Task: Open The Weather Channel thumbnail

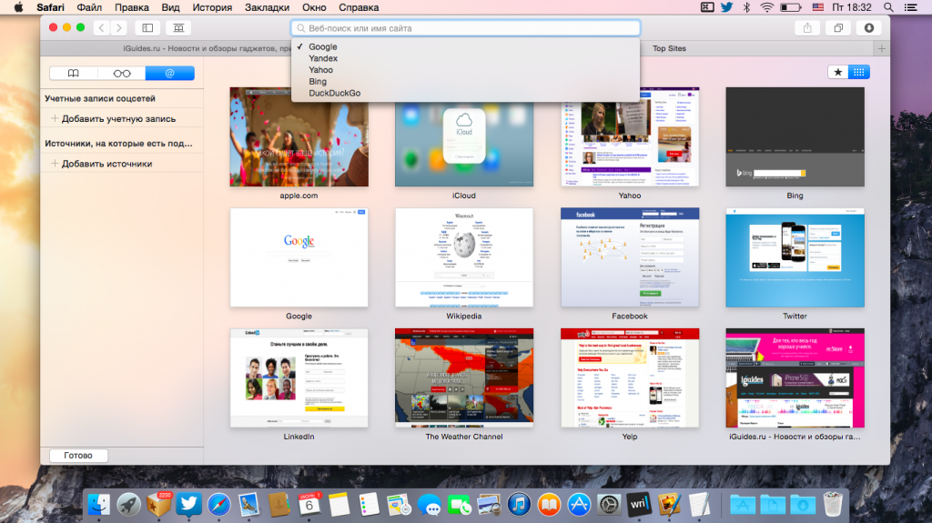Action: pyautogui.click(x=464, y=378)
